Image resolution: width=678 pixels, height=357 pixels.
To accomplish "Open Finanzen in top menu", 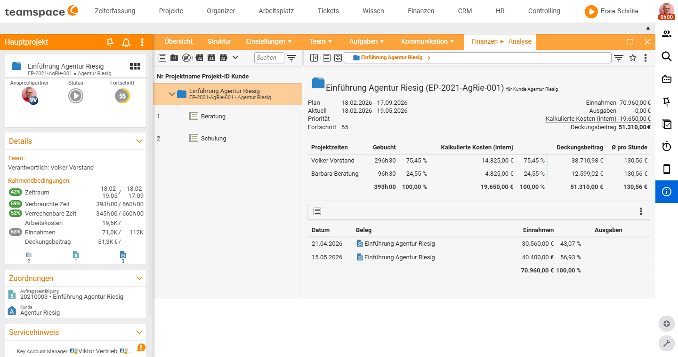I will 421,11.
